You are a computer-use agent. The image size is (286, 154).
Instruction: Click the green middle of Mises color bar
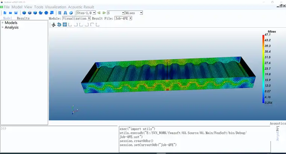click(x=263, y=69)
